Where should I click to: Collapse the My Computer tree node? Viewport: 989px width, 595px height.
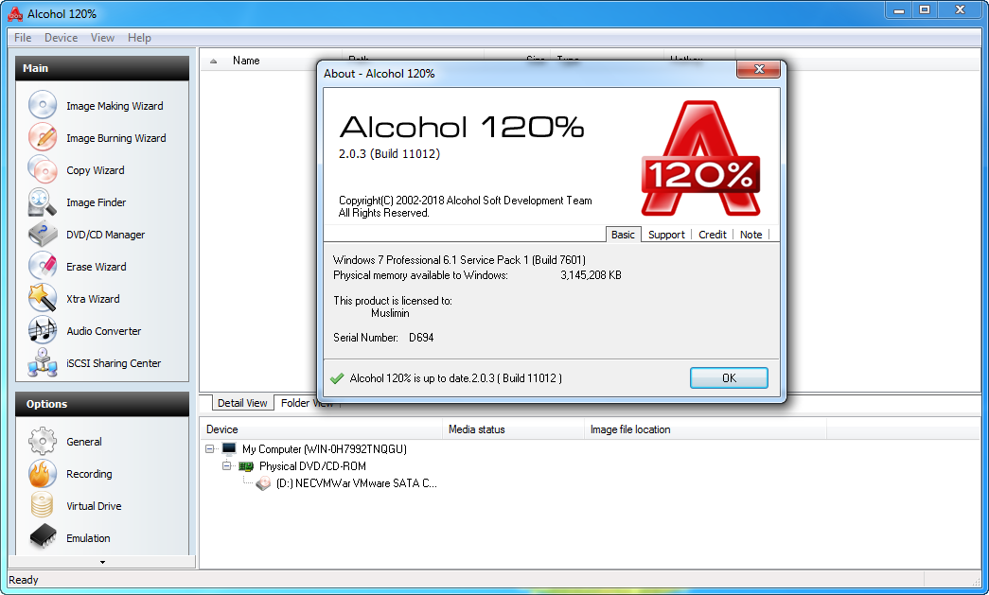click(x=209, y=448)
